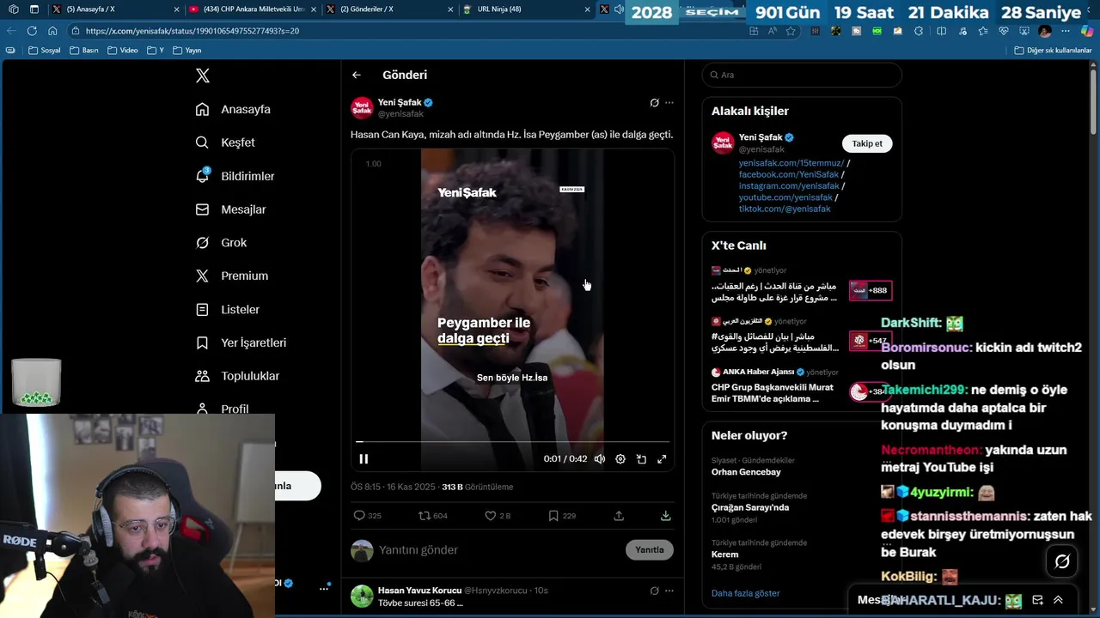
Task: Seek on the video progress bar
Action: [x=512, y=442]
